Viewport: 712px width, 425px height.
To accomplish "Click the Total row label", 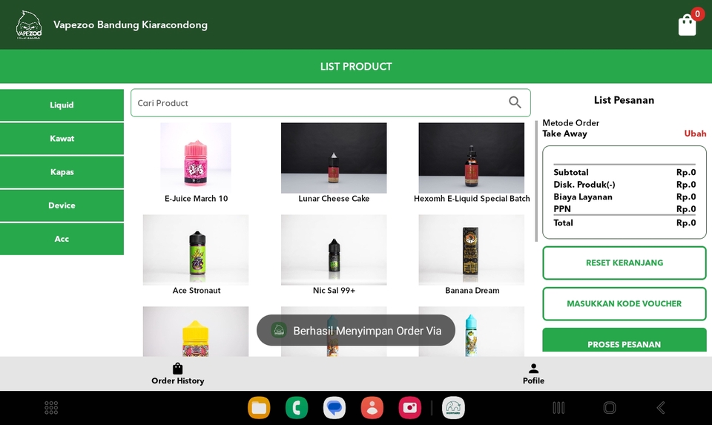I will pos(563,223).
